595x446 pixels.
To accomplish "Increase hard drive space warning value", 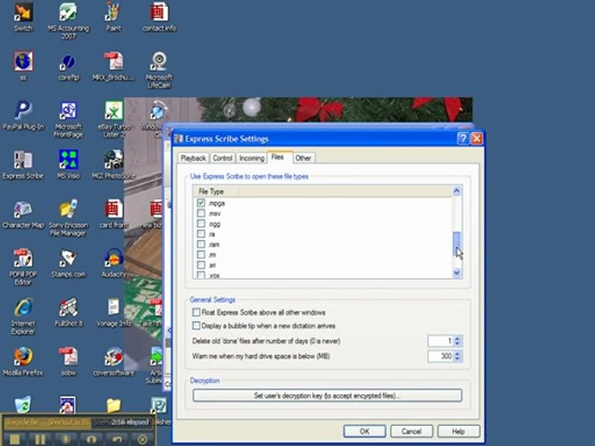I will pos(457,354).
